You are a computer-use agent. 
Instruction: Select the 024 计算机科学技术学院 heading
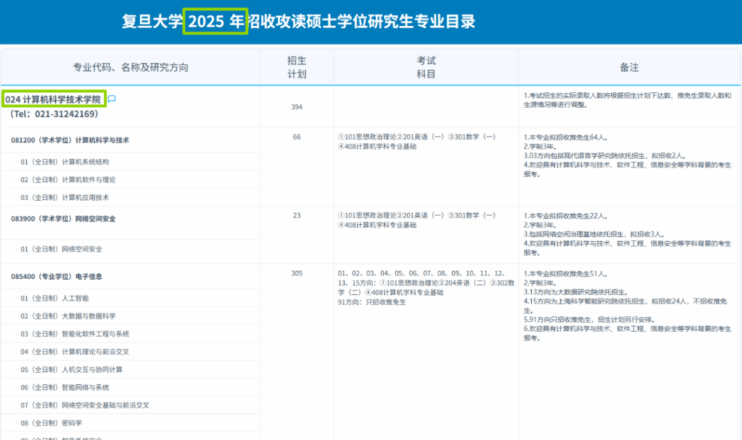coord(53,99)
